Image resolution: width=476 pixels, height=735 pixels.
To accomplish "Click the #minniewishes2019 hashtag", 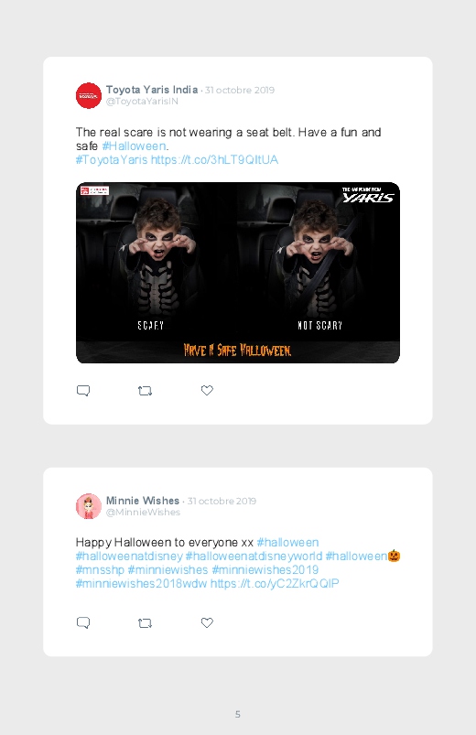I will point(265,570).
